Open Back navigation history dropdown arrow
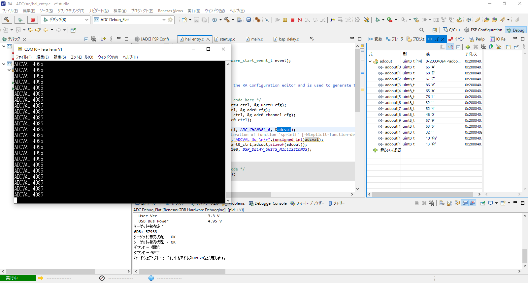The height and width of the screenshot is (283, 528). tap(52, 30)
